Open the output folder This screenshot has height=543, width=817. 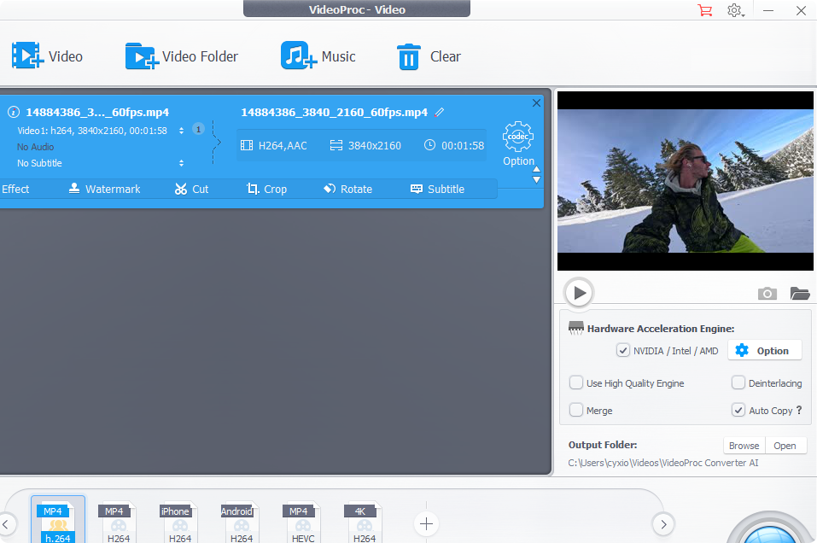(x=785, y=446)
